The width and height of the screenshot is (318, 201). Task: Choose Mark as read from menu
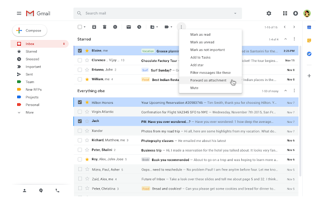210,35
